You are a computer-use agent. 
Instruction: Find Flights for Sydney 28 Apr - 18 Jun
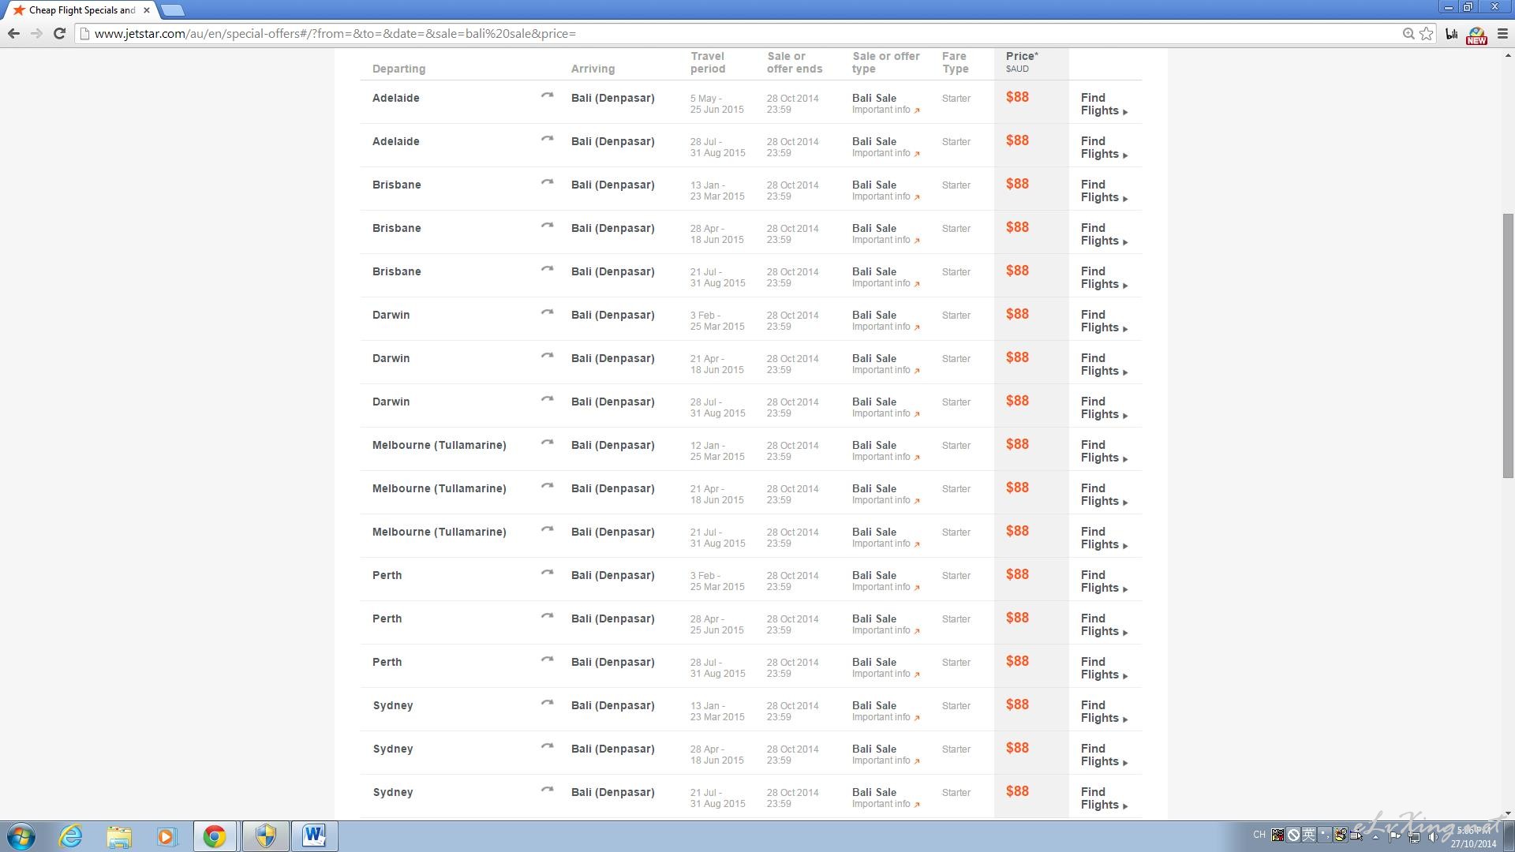[x=1104, y=755]
